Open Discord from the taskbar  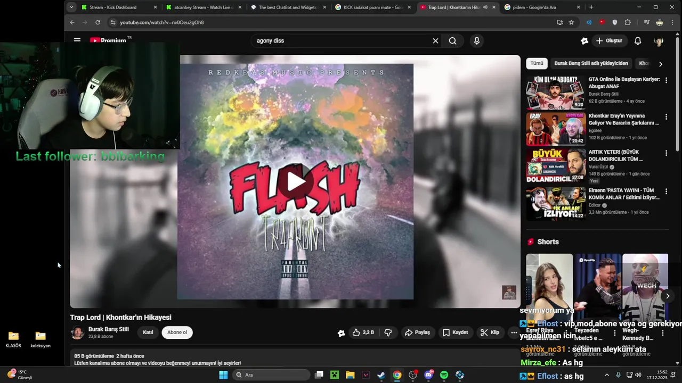(x=428, y=375)
